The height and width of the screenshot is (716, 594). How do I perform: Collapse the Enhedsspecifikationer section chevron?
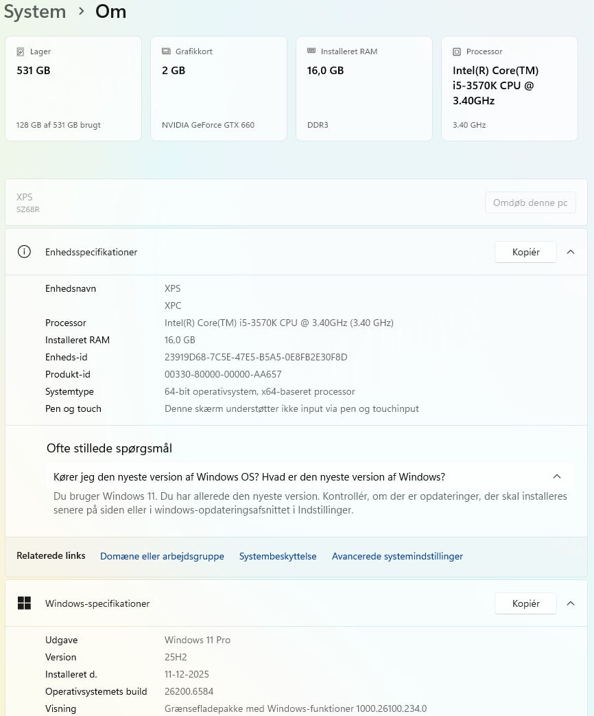(571, 252)
